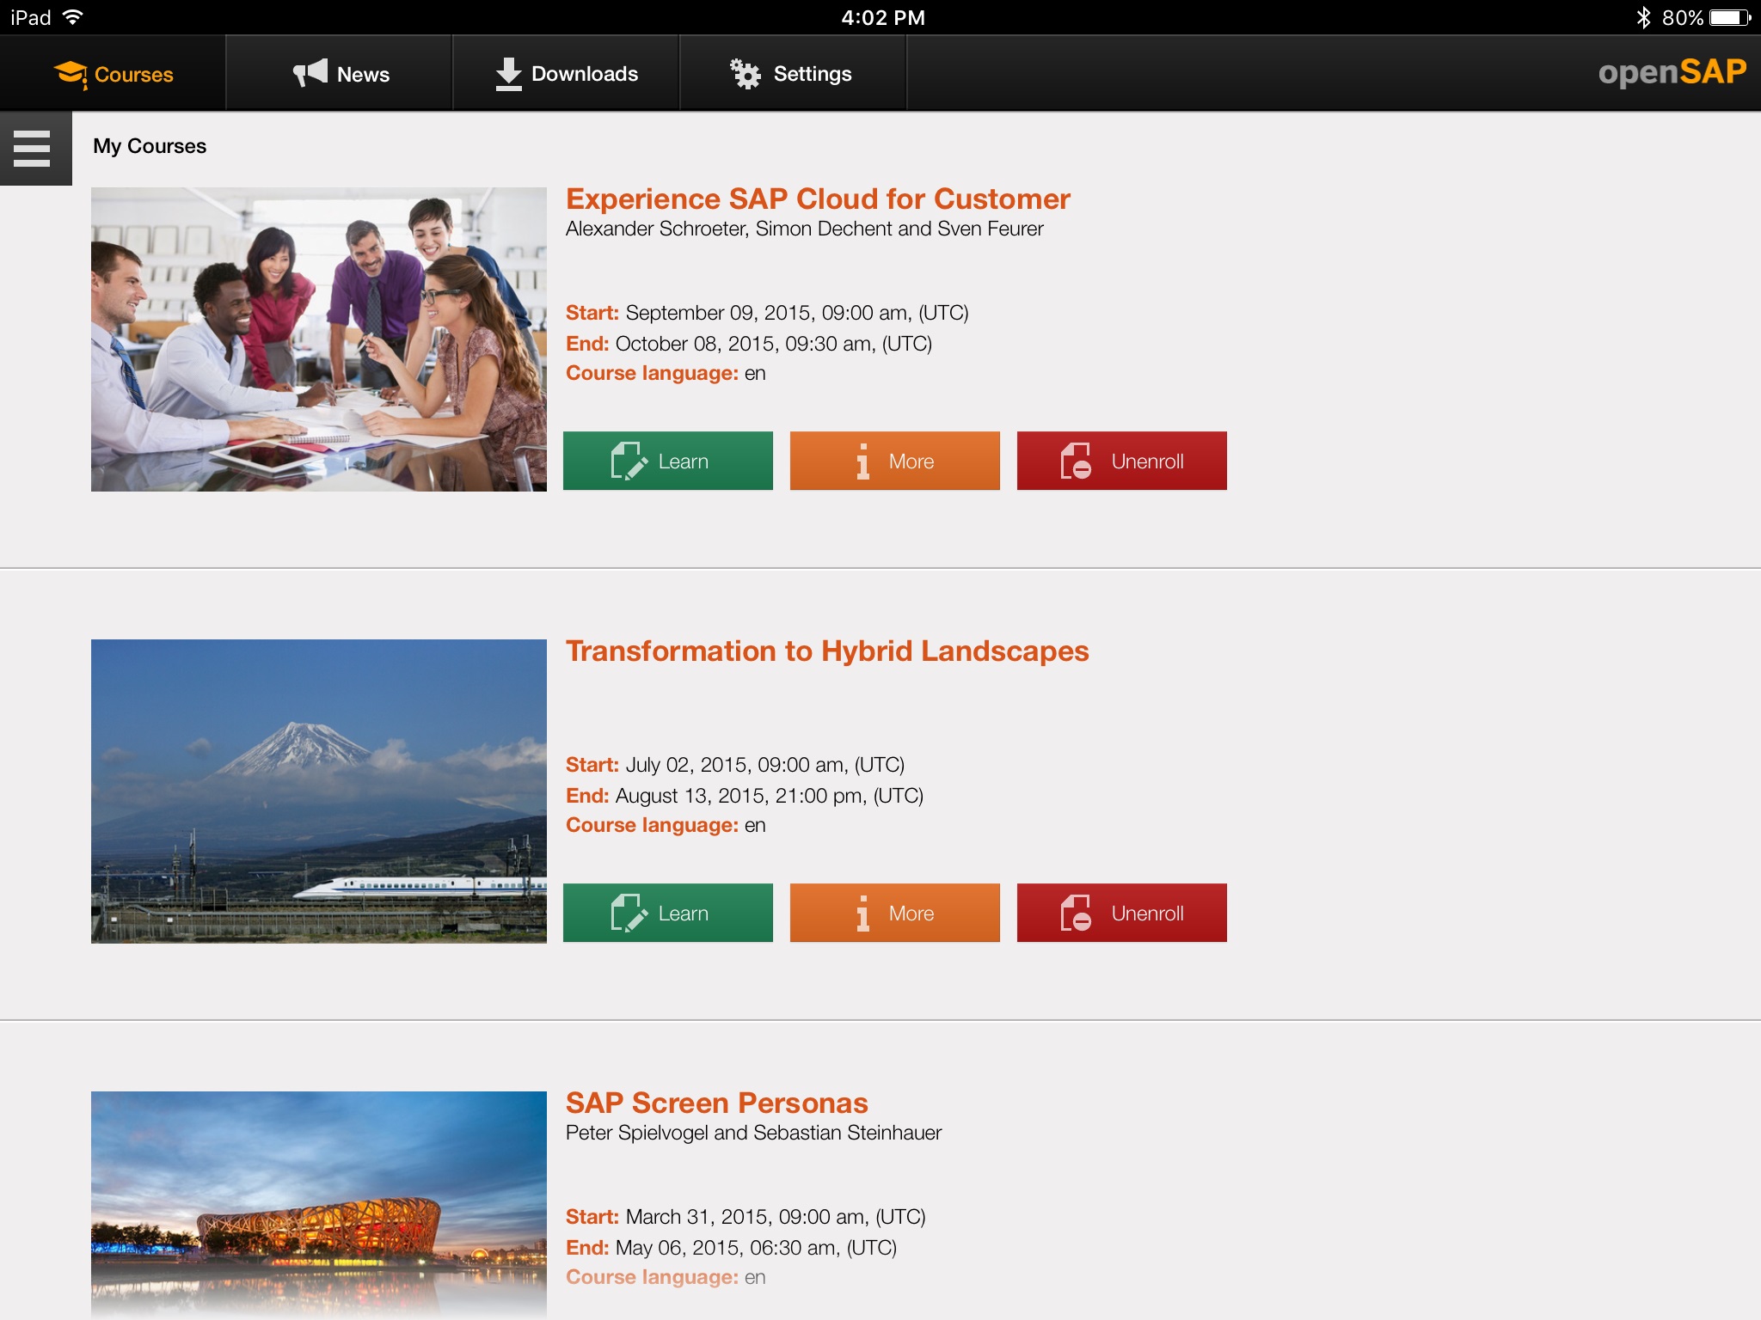Learn Experience SAP Cloud for Customer course
The width and height of the screenshot is (1761, 1320).
pos(667,461)
